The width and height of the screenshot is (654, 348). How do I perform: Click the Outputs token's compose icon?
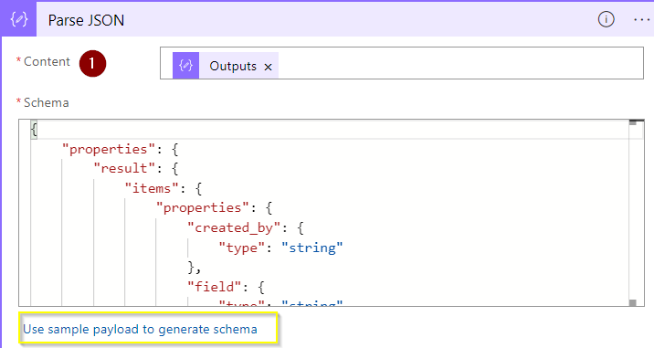[x=185, y=66]
